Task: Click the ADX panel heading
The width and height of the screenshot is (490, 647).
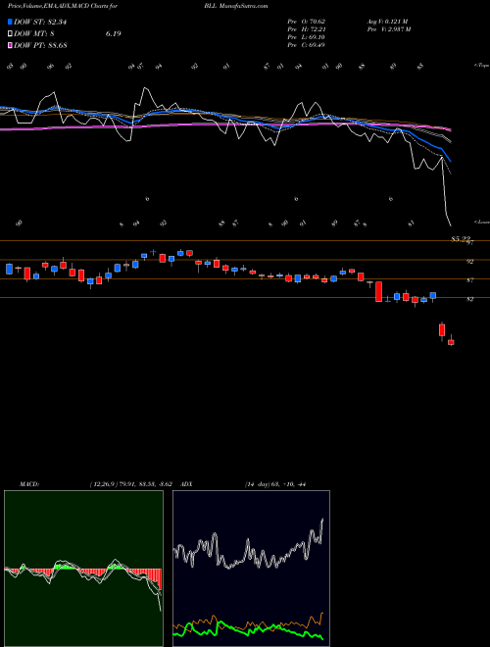Action: tap(187, 483)
